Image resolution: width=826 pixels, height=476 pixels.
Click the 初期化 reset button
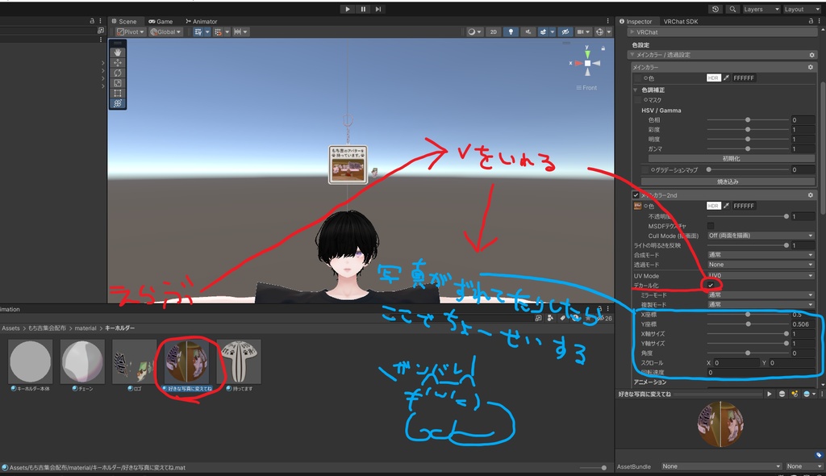pyautogui.click(x=731, y=159)
